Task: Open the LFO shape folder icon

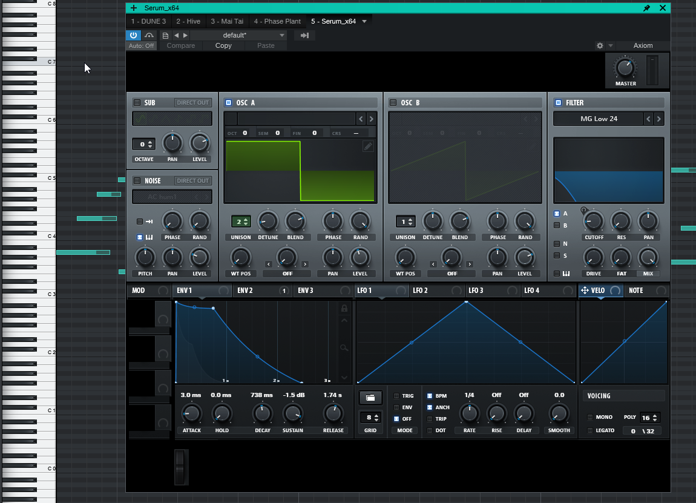Action: [x=370, y=398]
